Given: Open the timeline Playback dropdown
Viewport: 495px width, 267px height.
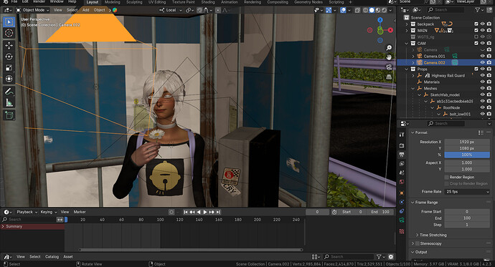Looking at the screenshot, I should click(x=27, y=212).
